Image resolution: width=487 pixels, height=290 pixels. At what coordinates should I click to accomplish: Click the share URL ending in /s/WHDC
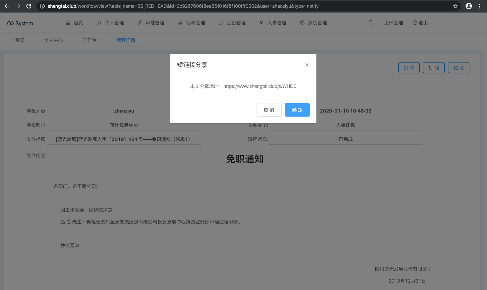point(260,86)
